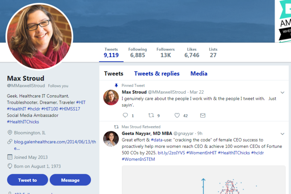
Task: Click the Tweet to button
Action: click(x=28, y=180)
